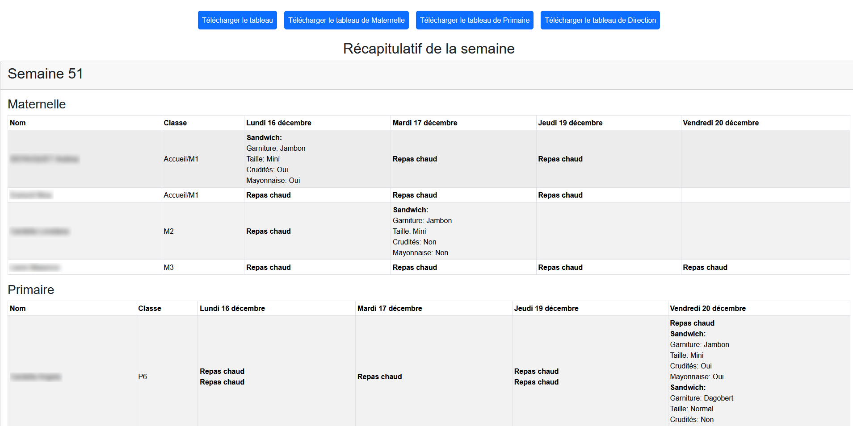Click the Taille: Normal sandwich line
This screenshot has width=853, height=426.
click(692, 409)
